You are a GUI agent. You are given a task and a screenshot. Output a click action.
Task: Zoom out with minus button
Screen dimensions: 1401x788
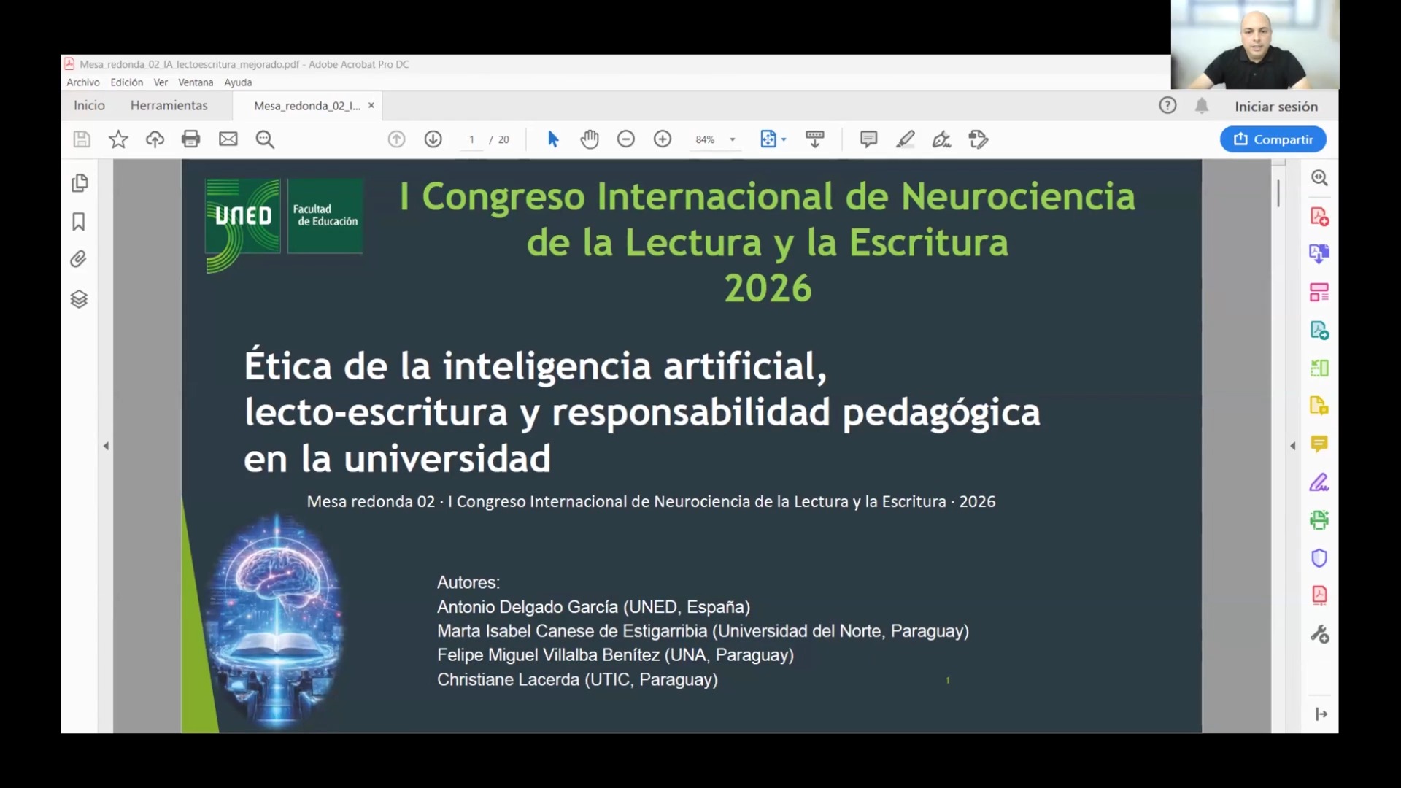pos(626,139)
